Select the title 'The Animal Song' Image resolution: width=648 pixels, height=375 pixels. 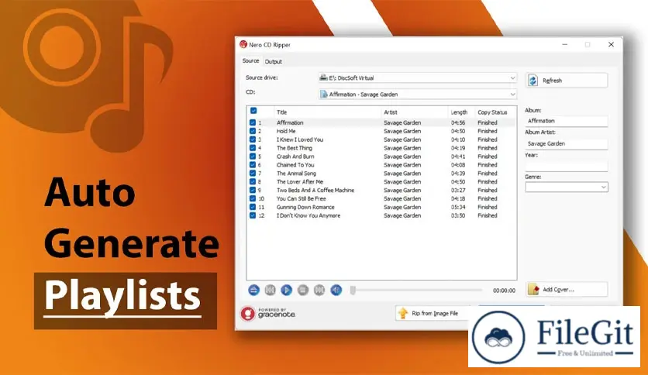pyautogui.click(x=296, y=174)
